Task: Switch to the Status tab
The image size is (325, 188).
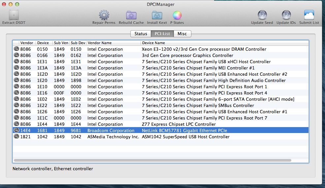Action: [141, 34]
